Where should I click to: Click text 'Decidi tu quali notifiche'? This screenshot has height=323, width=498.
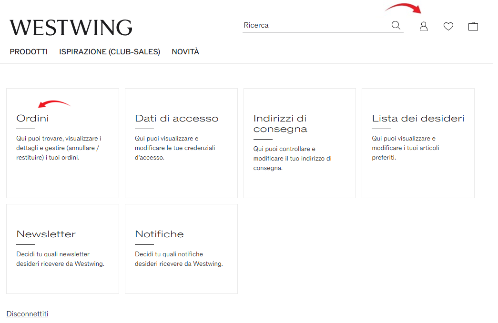(x=169, y=254)
